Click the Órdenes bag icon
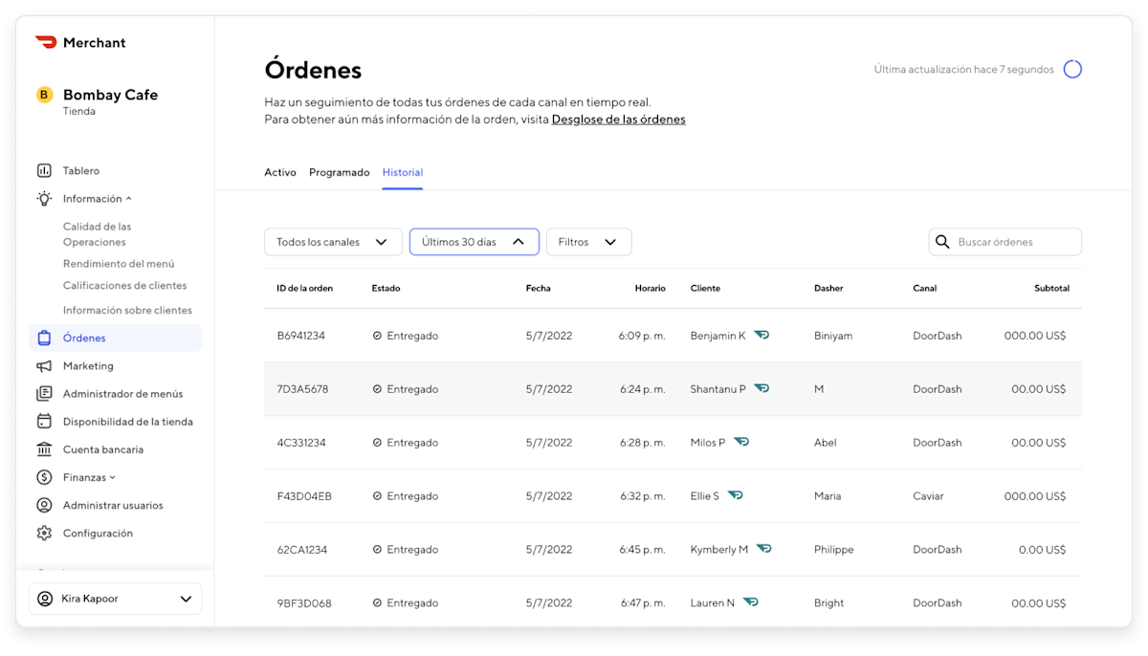Image resolution: width=1148 pixels, height=656 pixels. [43, 338]
